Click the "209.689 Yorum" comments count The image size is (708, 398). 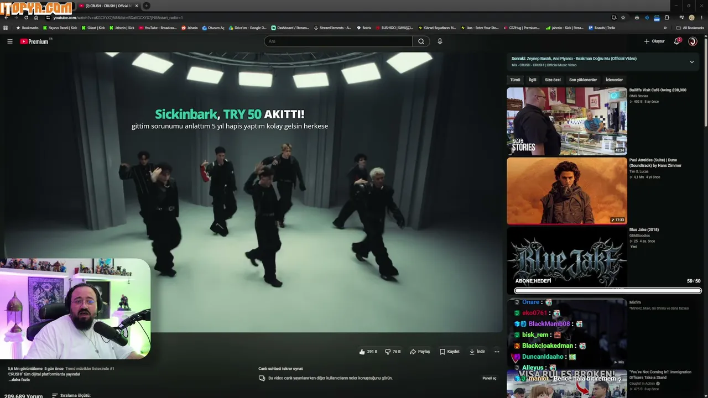coord(23,396)
